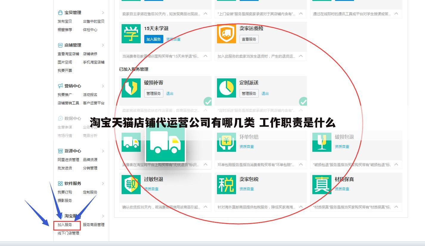Click the 15天未学退 service icon
This screenshot has width=425, height=246.
(131, 34)
